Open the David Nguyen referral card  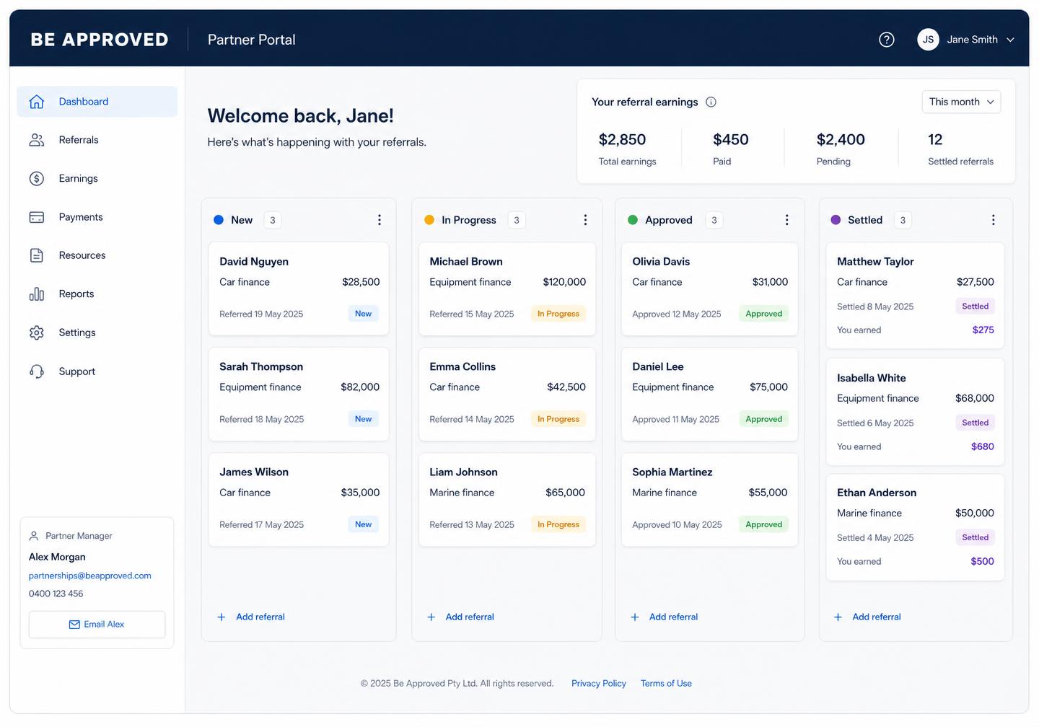coord(299,288)
